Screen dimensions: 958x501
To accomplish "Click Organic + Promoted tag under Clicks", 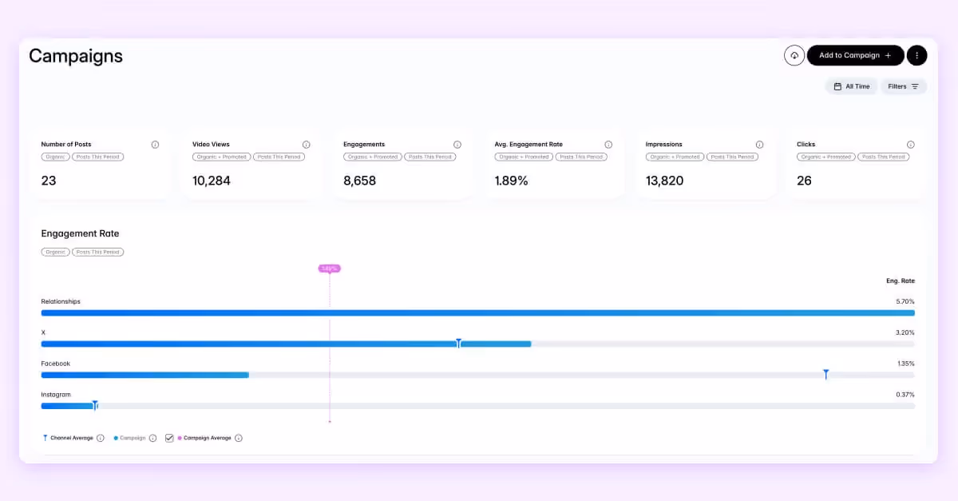I will tap(826, 157).
